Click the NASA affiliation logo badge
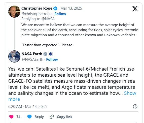 (x=51, y=54)
